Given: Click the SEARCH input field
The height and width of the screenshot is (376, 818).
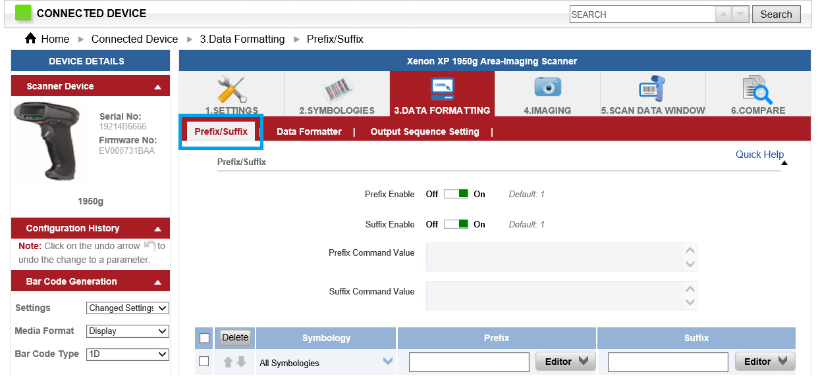Looking at the screenshot, I should pyautogui.click(x=642, y=14).
